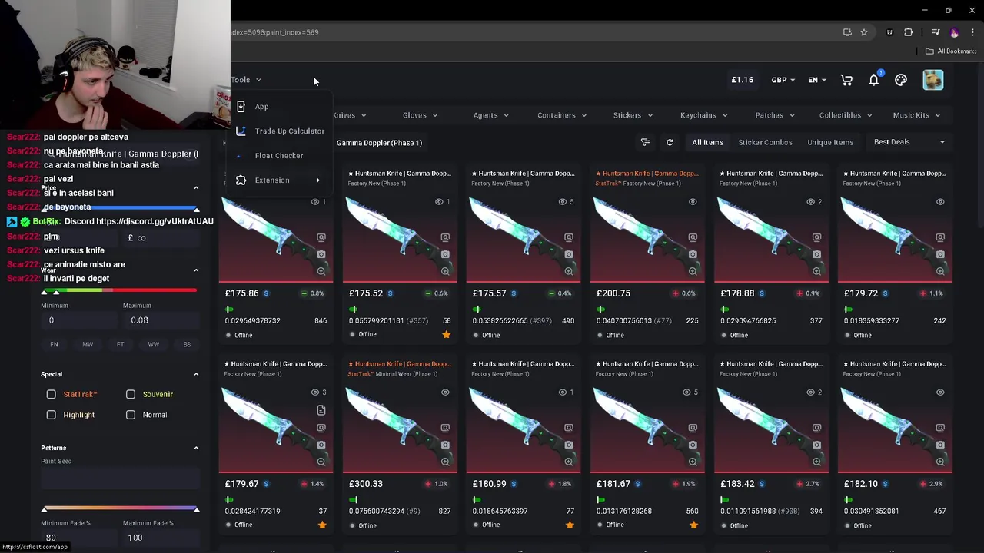Toggle the BS wear filter
The width and height of the screenshot is (984, 553).
[187, 344]
